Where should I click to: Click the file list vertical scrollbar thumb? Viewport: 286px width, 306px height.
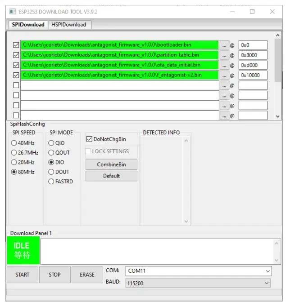(x=278, y=60)
